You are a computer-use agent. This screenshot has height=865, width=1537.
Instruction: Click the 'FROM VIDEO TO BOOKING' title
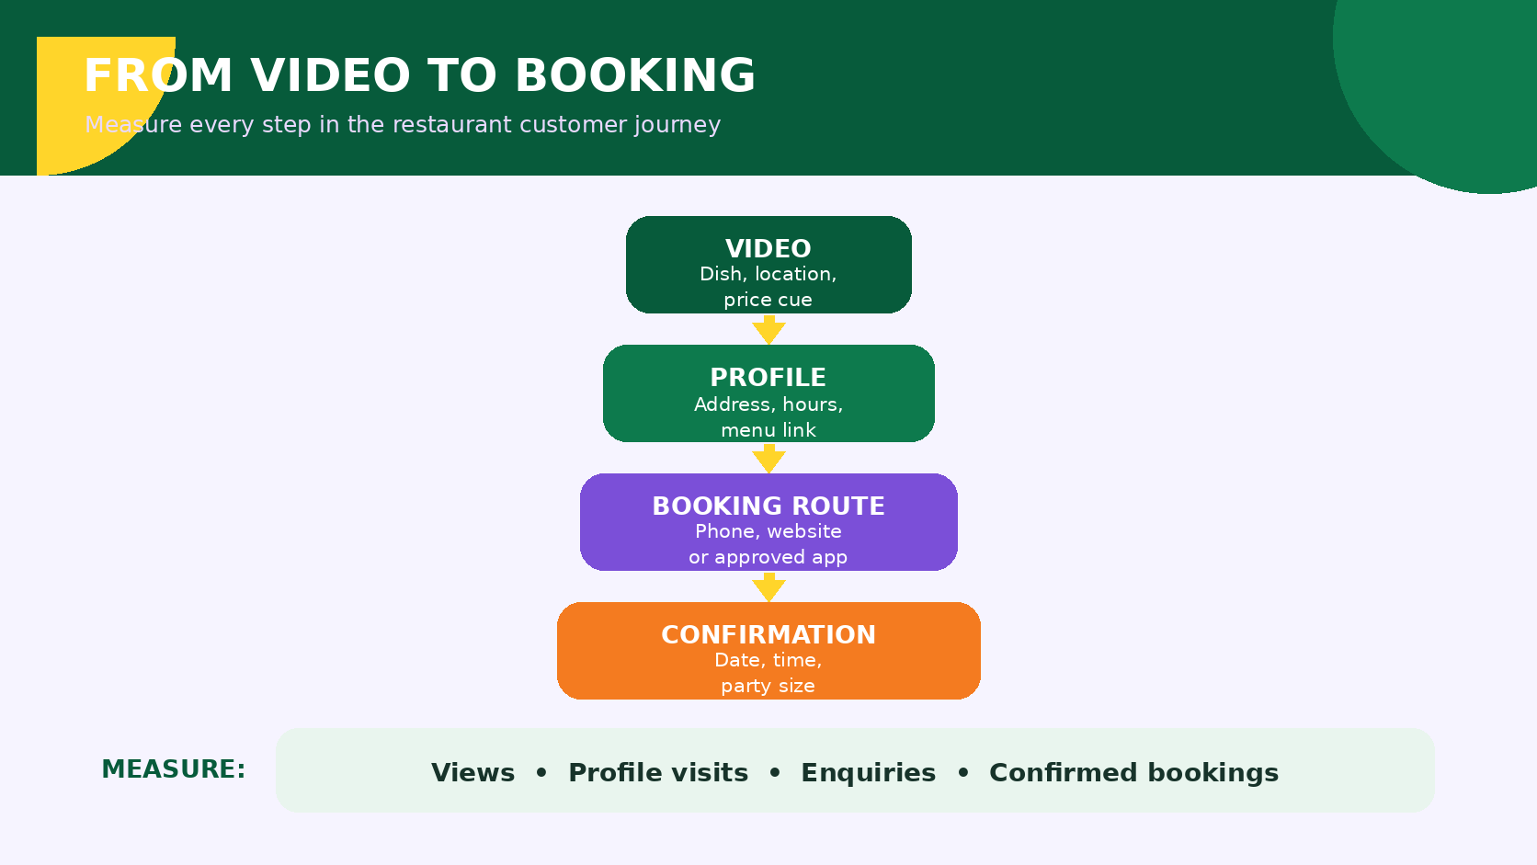click(419, 75)
